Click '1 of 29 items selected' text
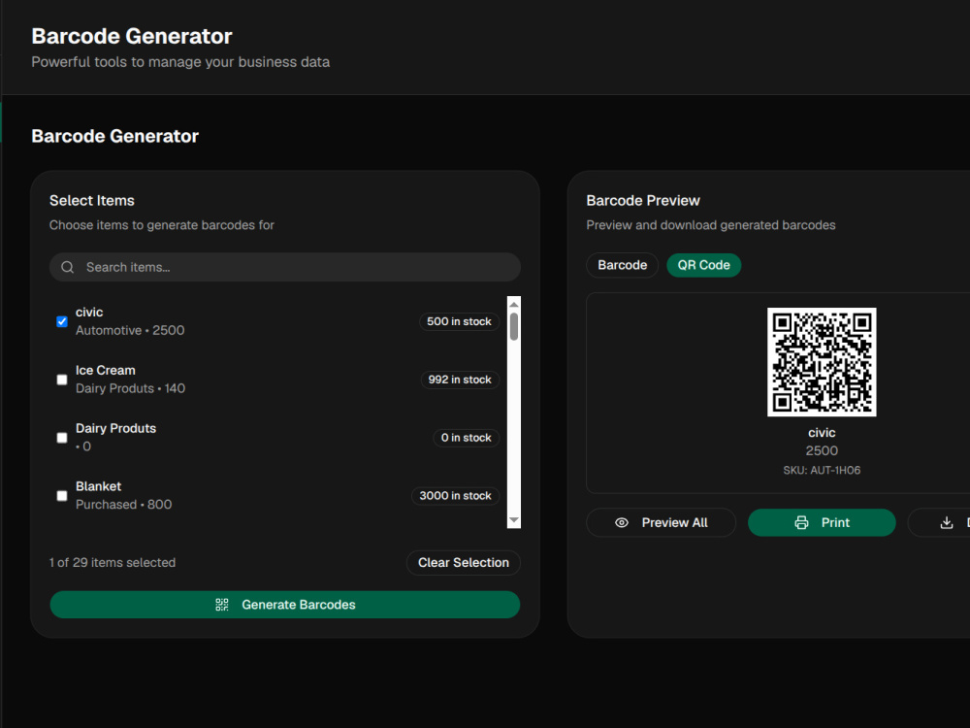 pos(113,563)
